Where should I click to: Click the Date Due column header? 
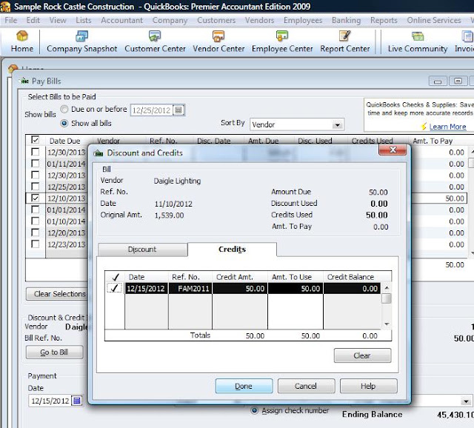(x=64, y=141)
